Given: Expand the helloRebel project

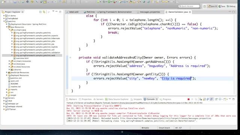Looking at the screenshot, I should 4,18.
